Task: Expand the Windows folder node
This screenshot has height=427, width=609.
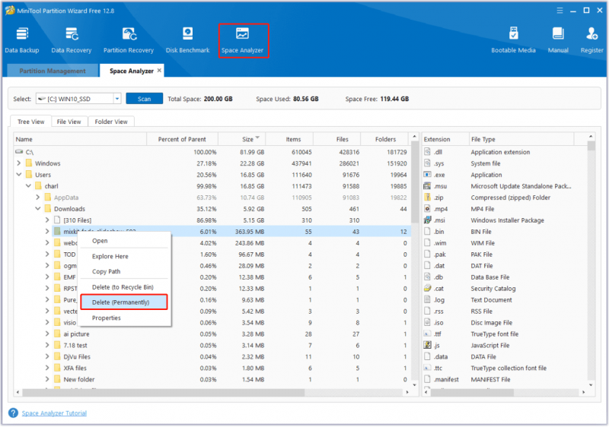Action: click(19, 163)
